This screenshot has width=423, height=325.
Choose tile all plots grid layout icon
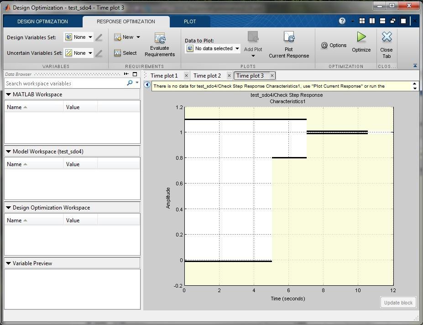click(362, 21)
